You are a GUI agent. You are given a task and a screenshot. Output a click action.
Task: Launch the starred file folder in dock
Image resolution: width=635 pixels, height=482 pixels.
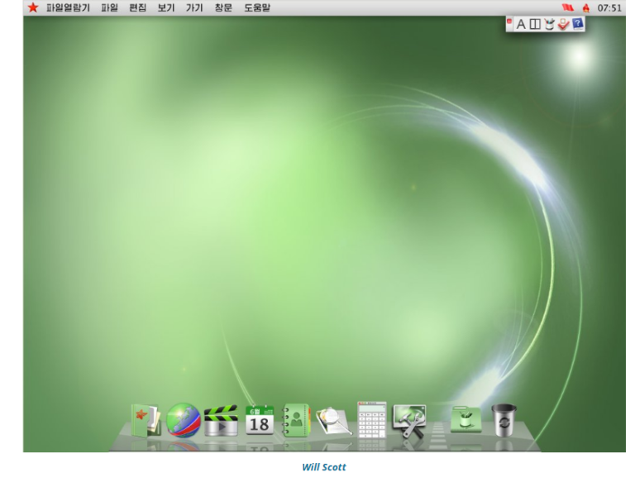[146, 419]
